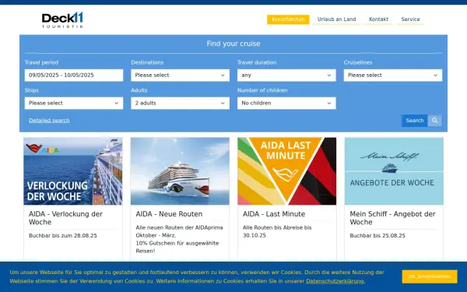Expand the Destinations dropdown
The width and height of the screenshot is (467, 292).
(x=181, y=76)
